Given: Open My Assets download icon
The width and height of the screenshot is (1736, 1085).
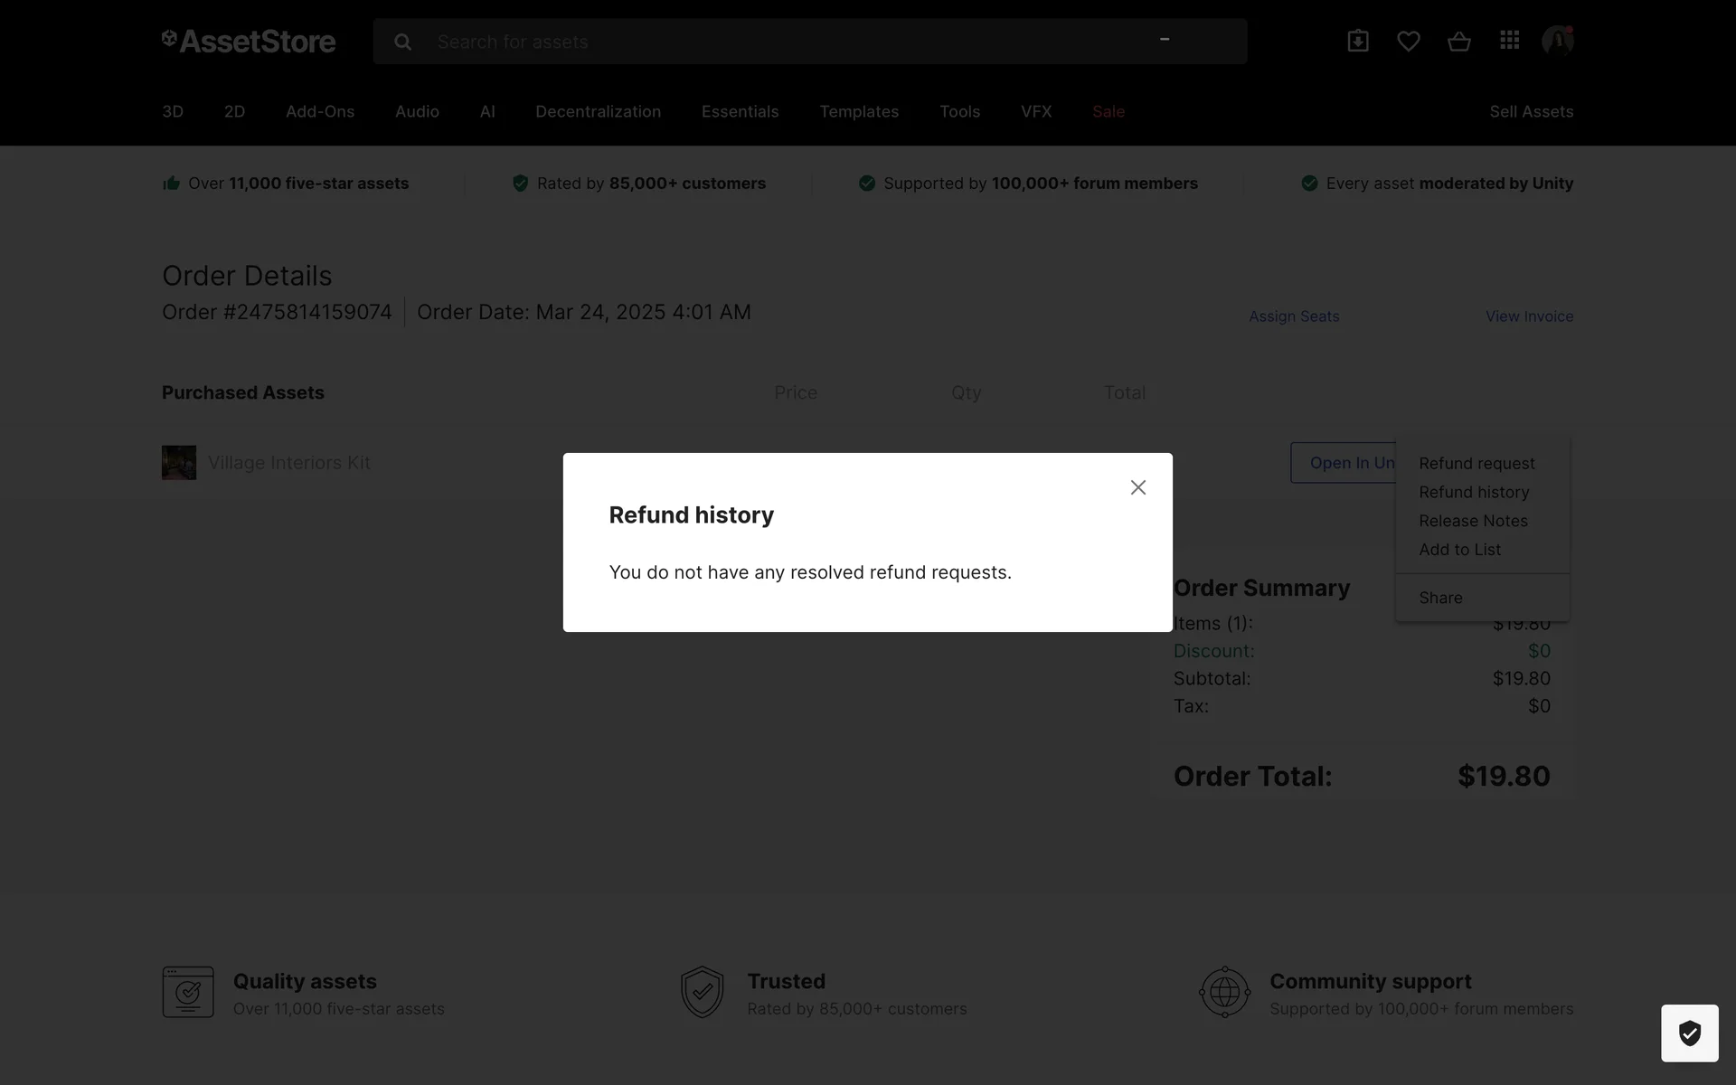Looking at the screenshot, I should click(1357, 41).
